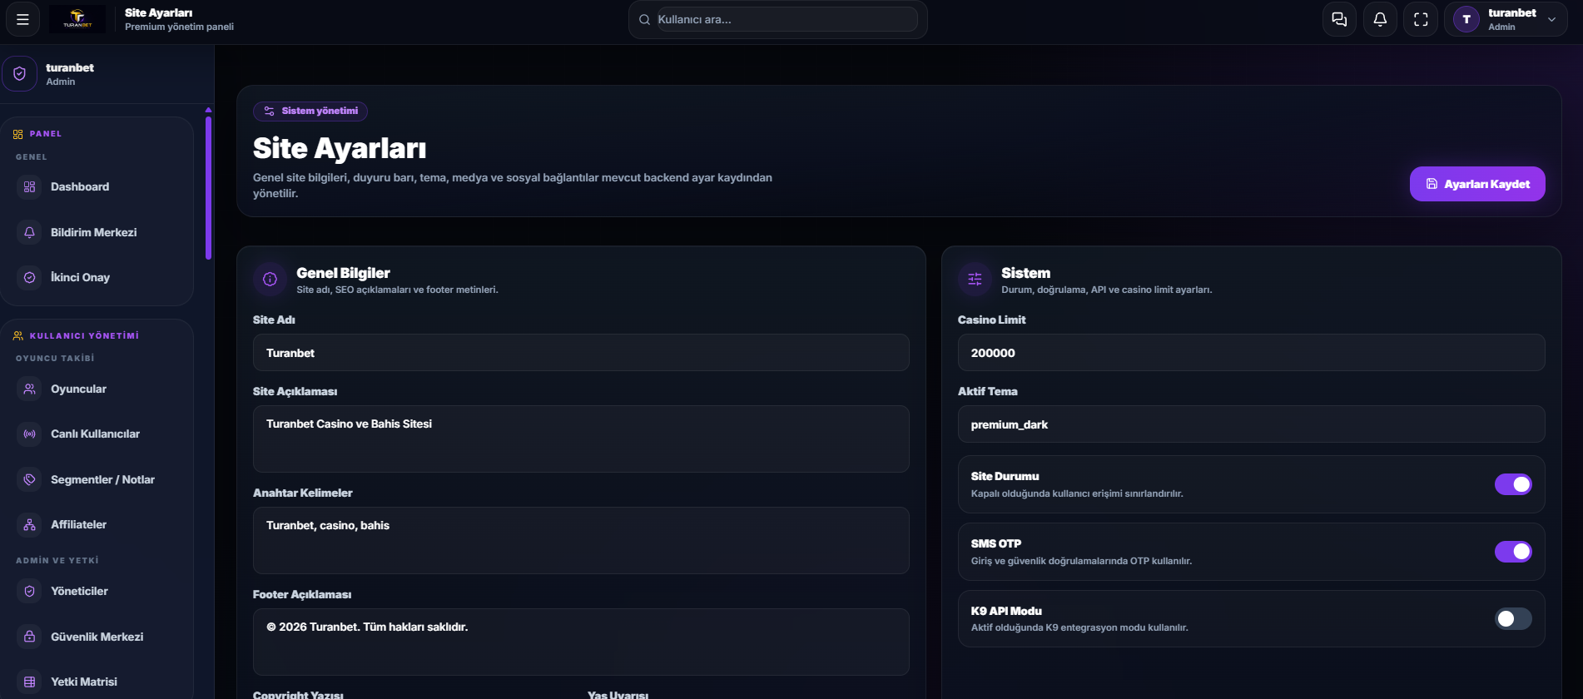Click the Casino Limit input field

[1252, 353]
